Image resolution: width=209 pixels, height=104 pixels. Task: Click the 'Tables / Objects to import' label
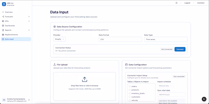tap(138, 82)
